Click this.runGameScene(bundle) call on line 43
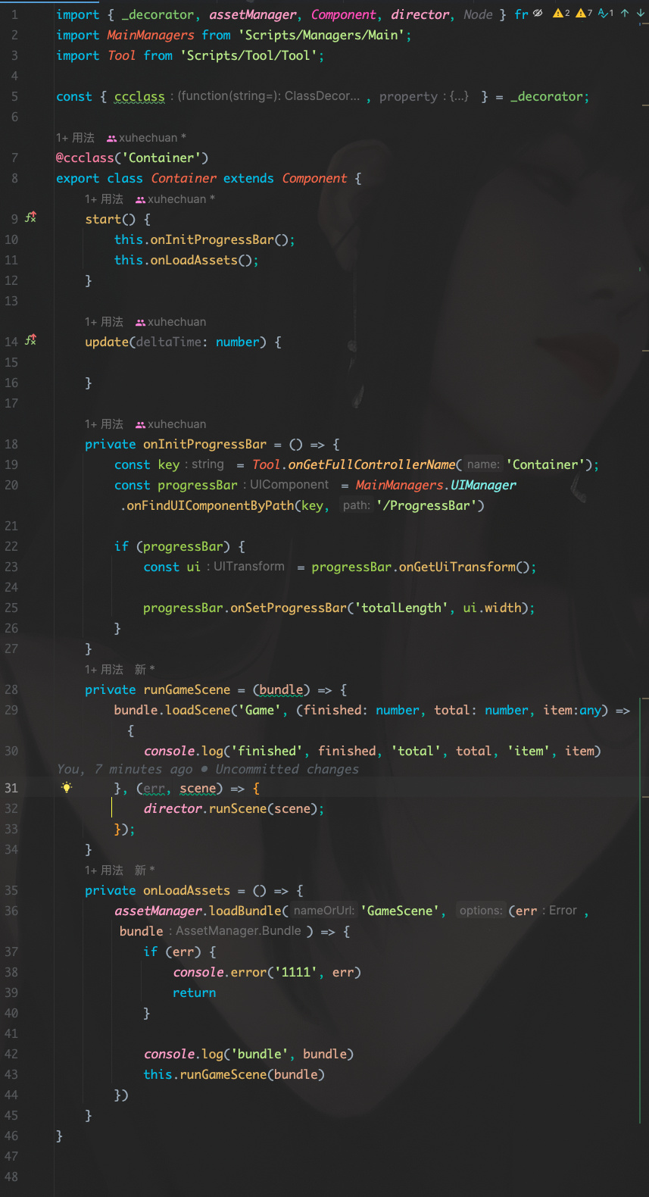Image resolution: width=649 pixels, height=1197 pixels. click(234, 1074)
